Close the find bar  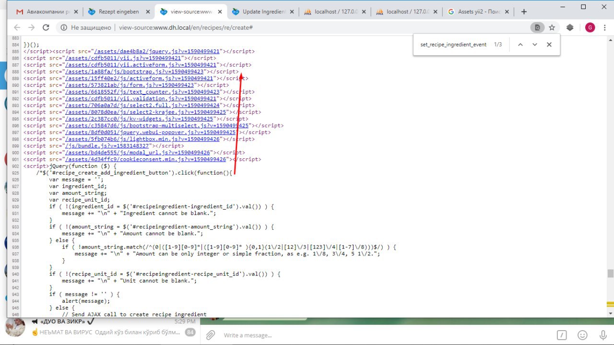point(549,45)
